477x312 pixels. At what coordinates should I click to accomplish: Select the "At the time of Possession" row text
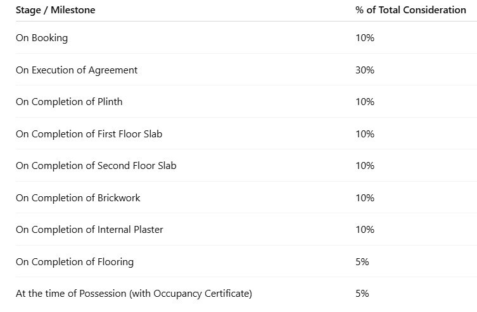pyautogui.click(x=134, y=294)
